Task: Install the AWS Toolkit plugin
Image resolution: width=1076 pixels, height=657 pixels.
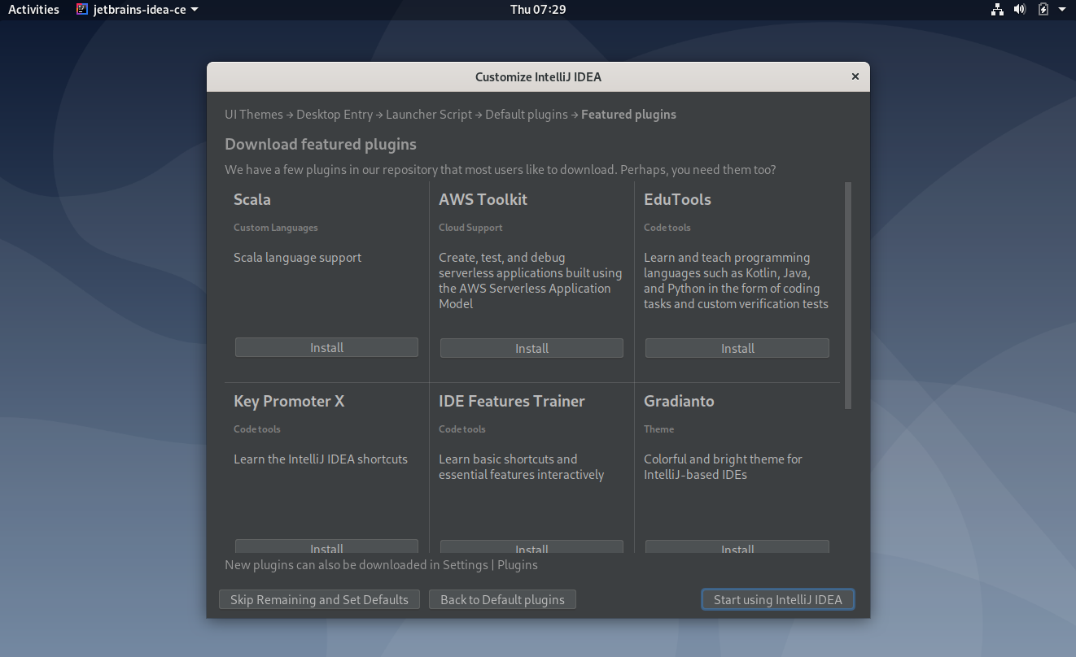Action: [x=531, y=348]
